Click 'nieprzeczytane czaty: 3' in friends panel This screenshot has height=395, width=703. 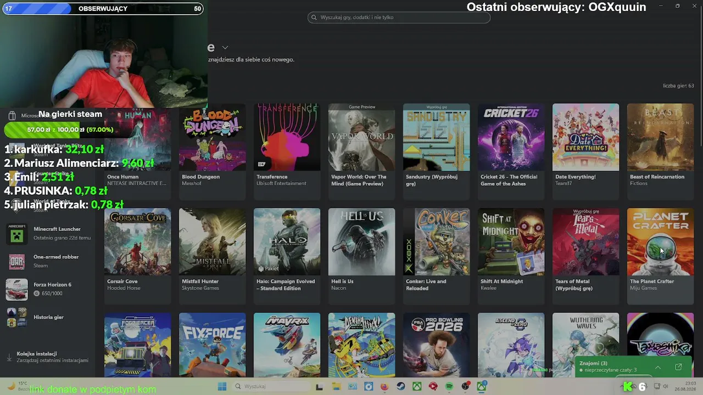point(611,370)
